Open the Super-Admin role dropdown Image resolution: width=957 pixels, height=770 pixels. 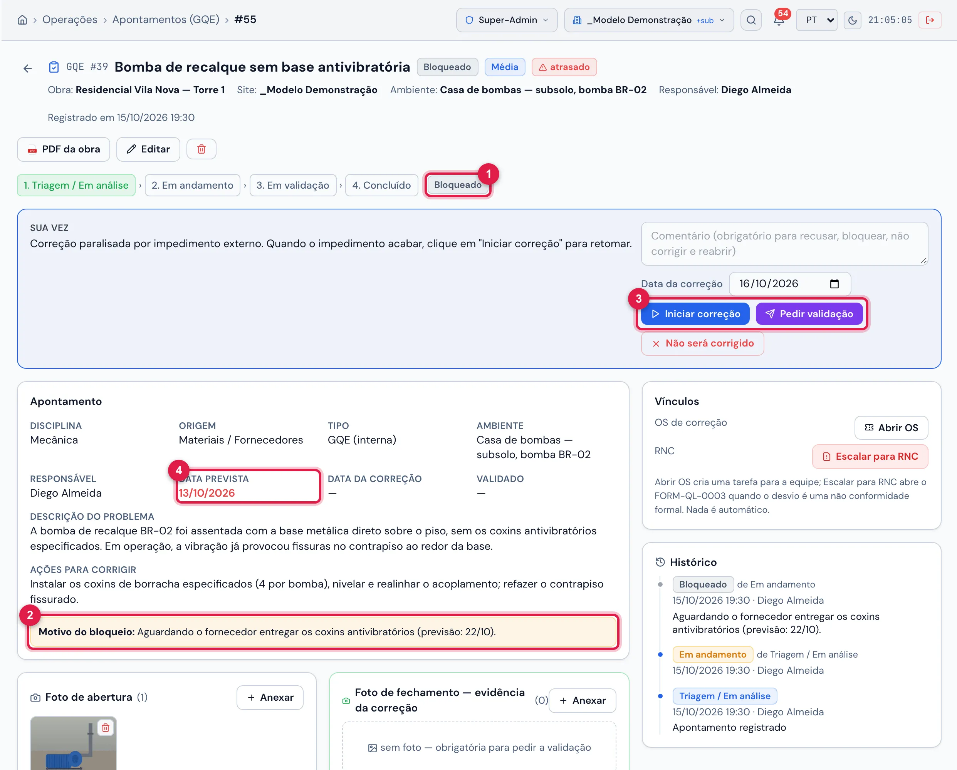pos(507,20)
